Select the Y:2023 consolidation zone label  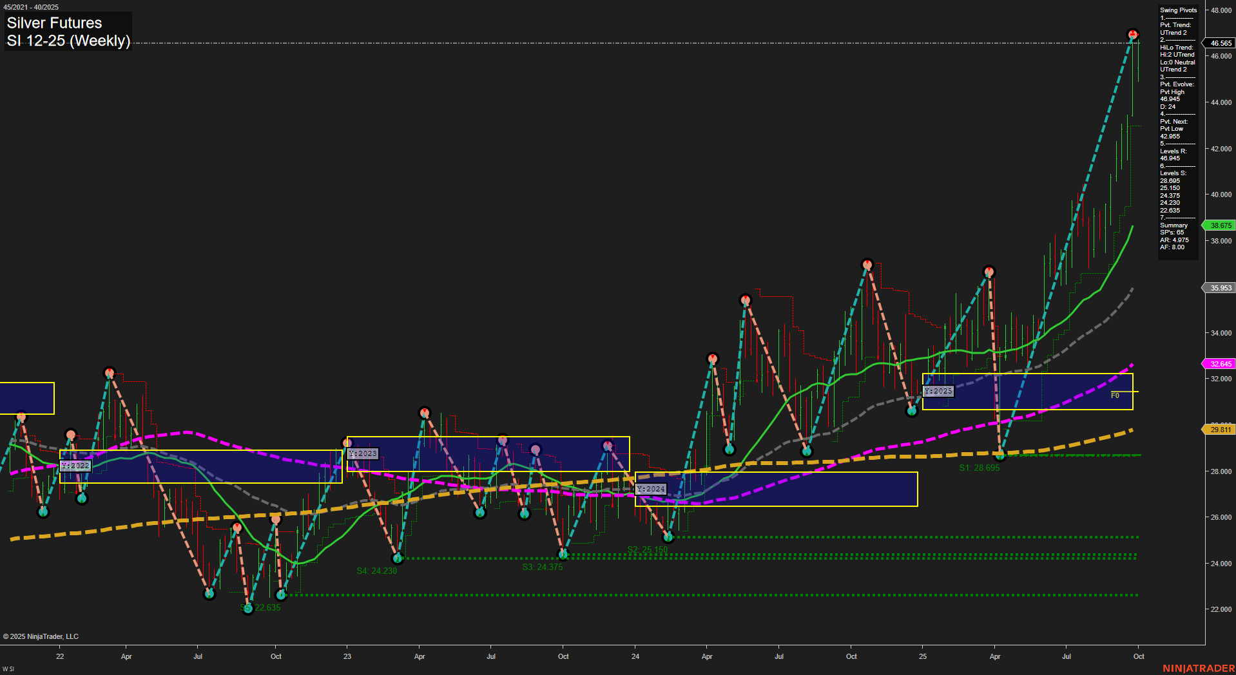click(363, 453)
